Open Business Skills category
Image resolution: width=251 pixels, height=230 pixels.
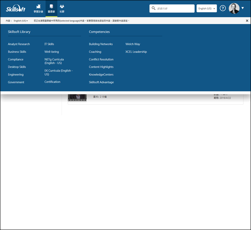pyautogui.click(x=17, y=52)
